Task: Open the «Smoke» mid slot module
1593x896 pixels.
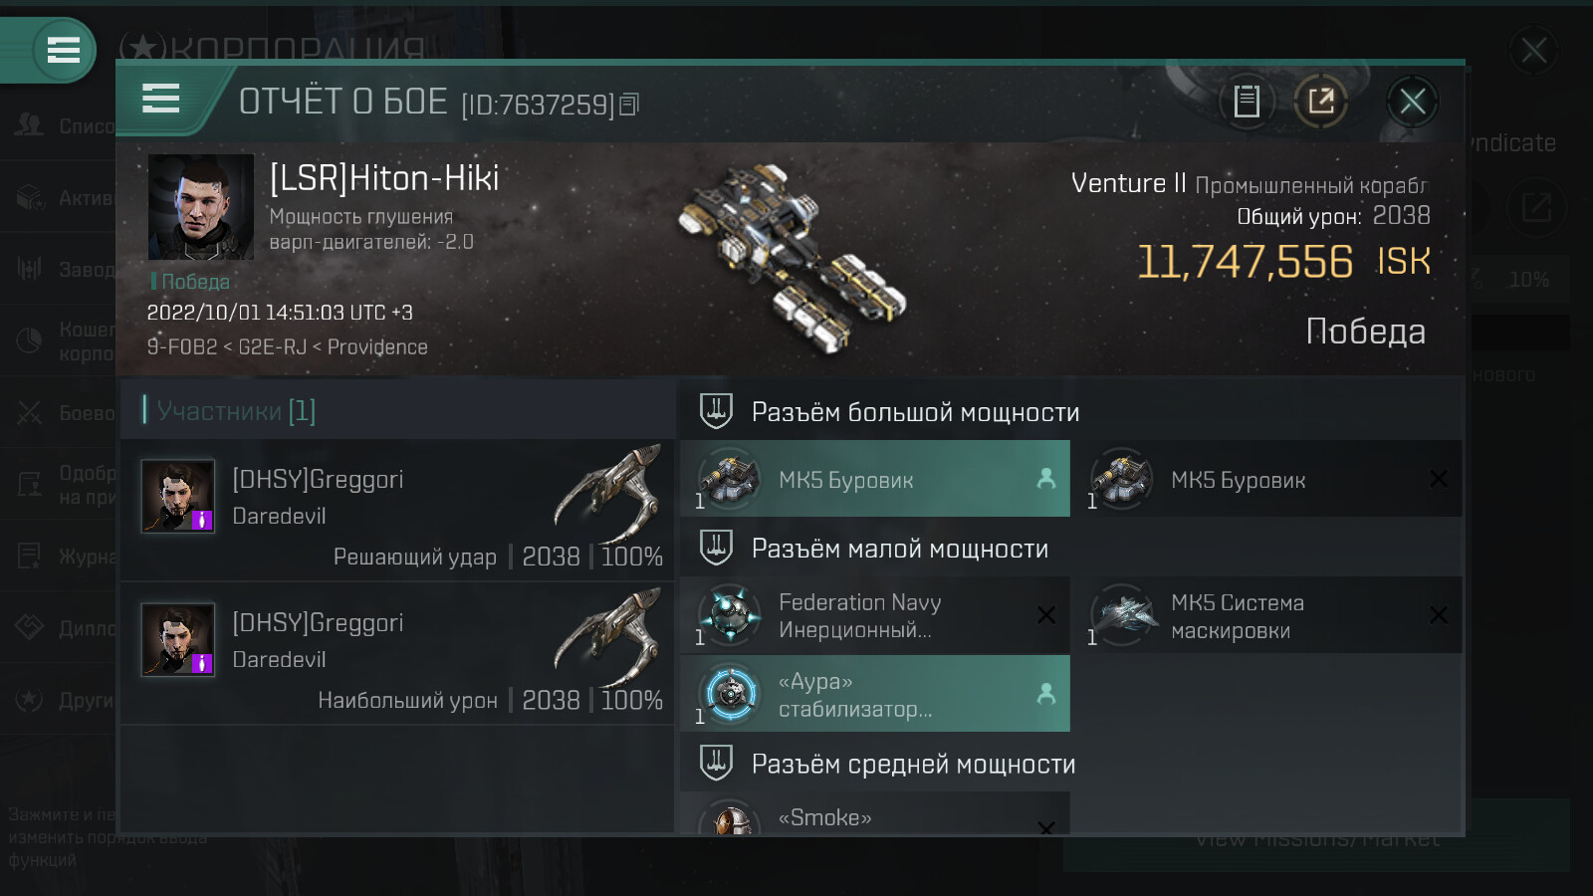Action: (x=875, y=813)
